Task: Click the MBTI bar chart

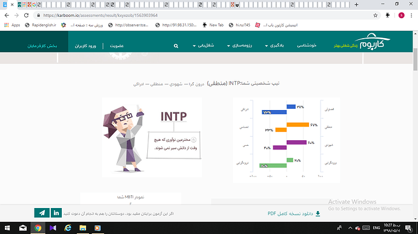Action: click(x=287, y=140)
